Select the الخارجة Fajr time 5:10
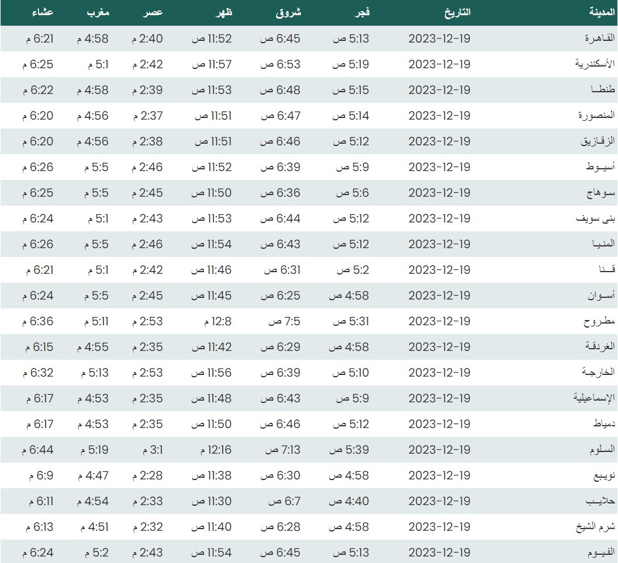The width and height of the screenshot is (618, 563). pos(351,373)
